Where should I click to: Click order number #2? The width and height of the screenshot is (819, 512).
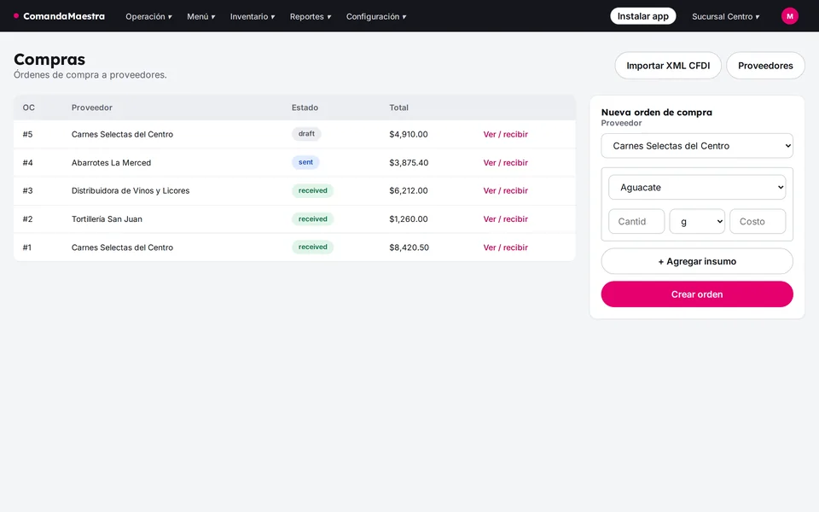27,219
